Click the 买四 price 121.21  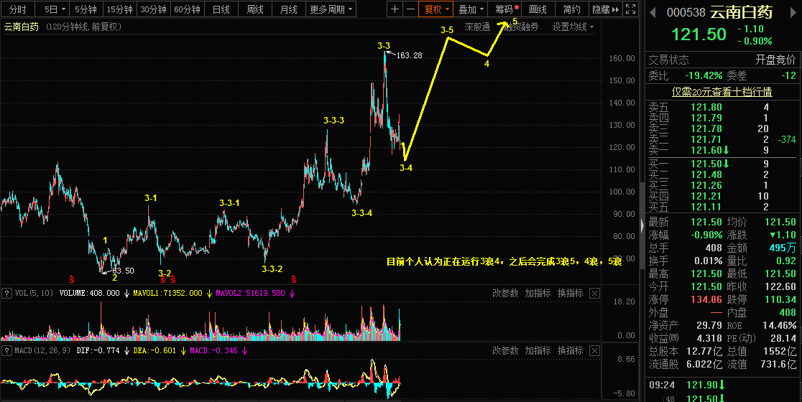click(x=706, y=196)
